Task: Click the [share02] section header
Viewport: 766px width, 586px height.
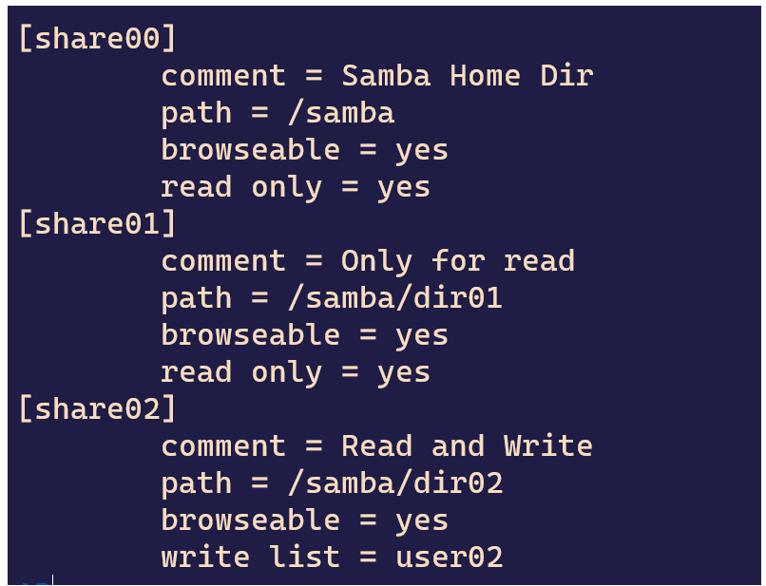Action: [x=97, y=409]
